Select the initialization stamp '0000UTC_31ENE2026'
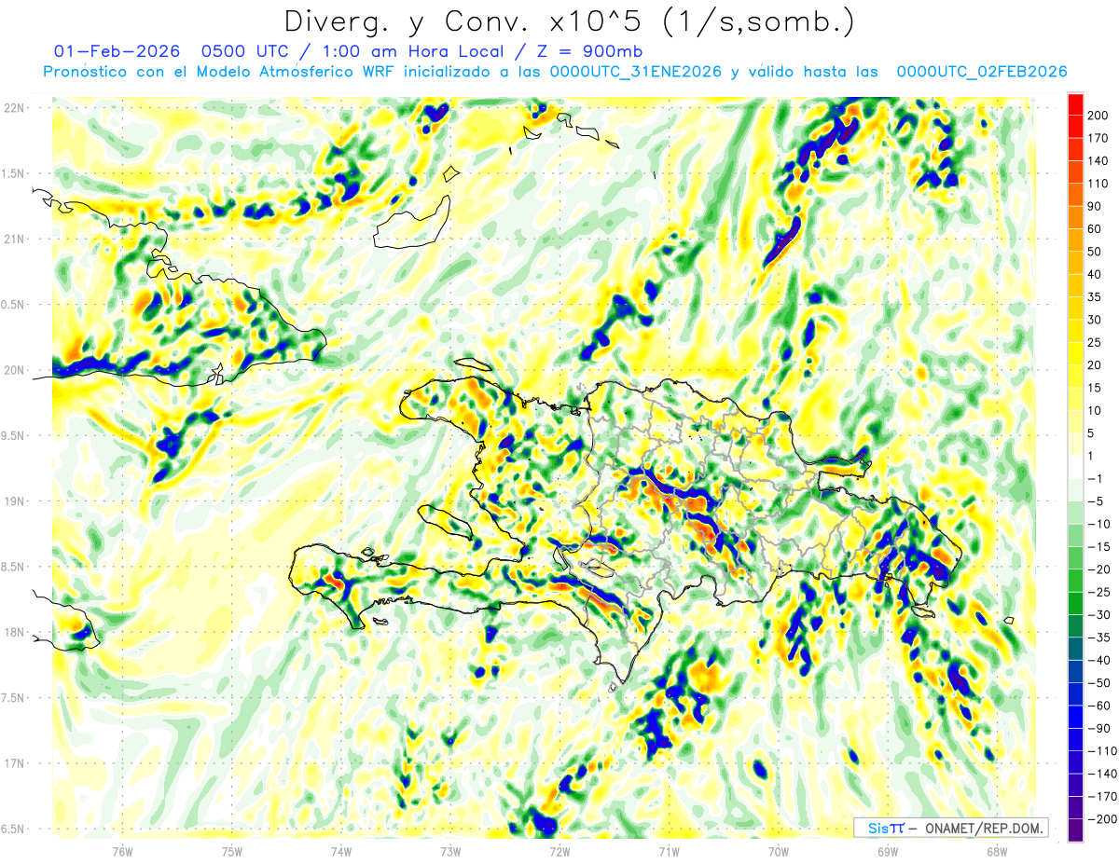Viewport: 1119px width, 864px height. click(x=636, y=72)
